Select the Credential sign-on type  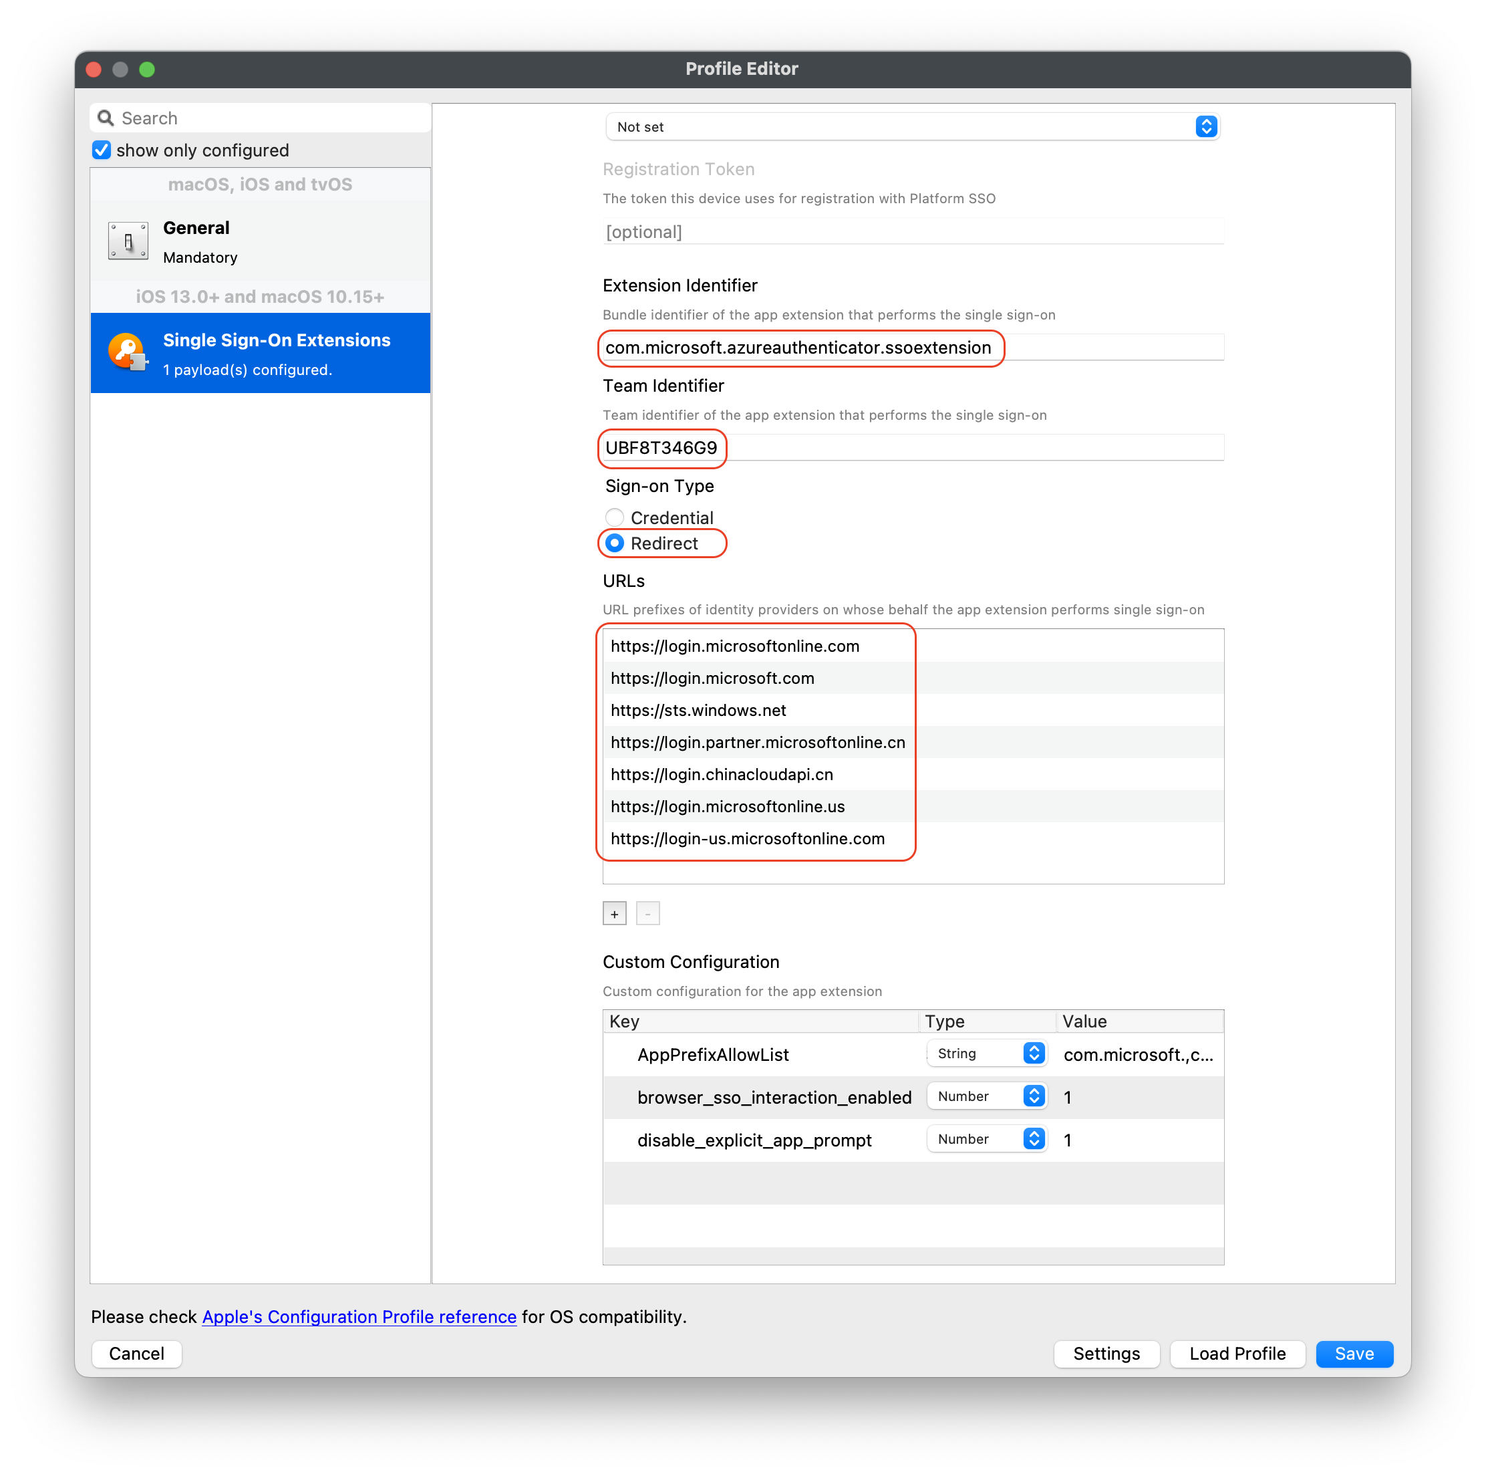(x=614, y=517)
